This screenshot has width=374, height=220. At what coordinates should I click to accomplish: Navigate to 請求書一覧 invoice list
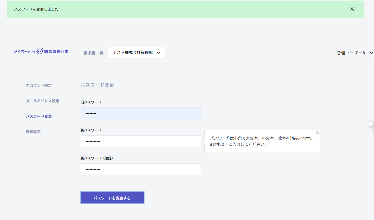click(x=93, y=53)
